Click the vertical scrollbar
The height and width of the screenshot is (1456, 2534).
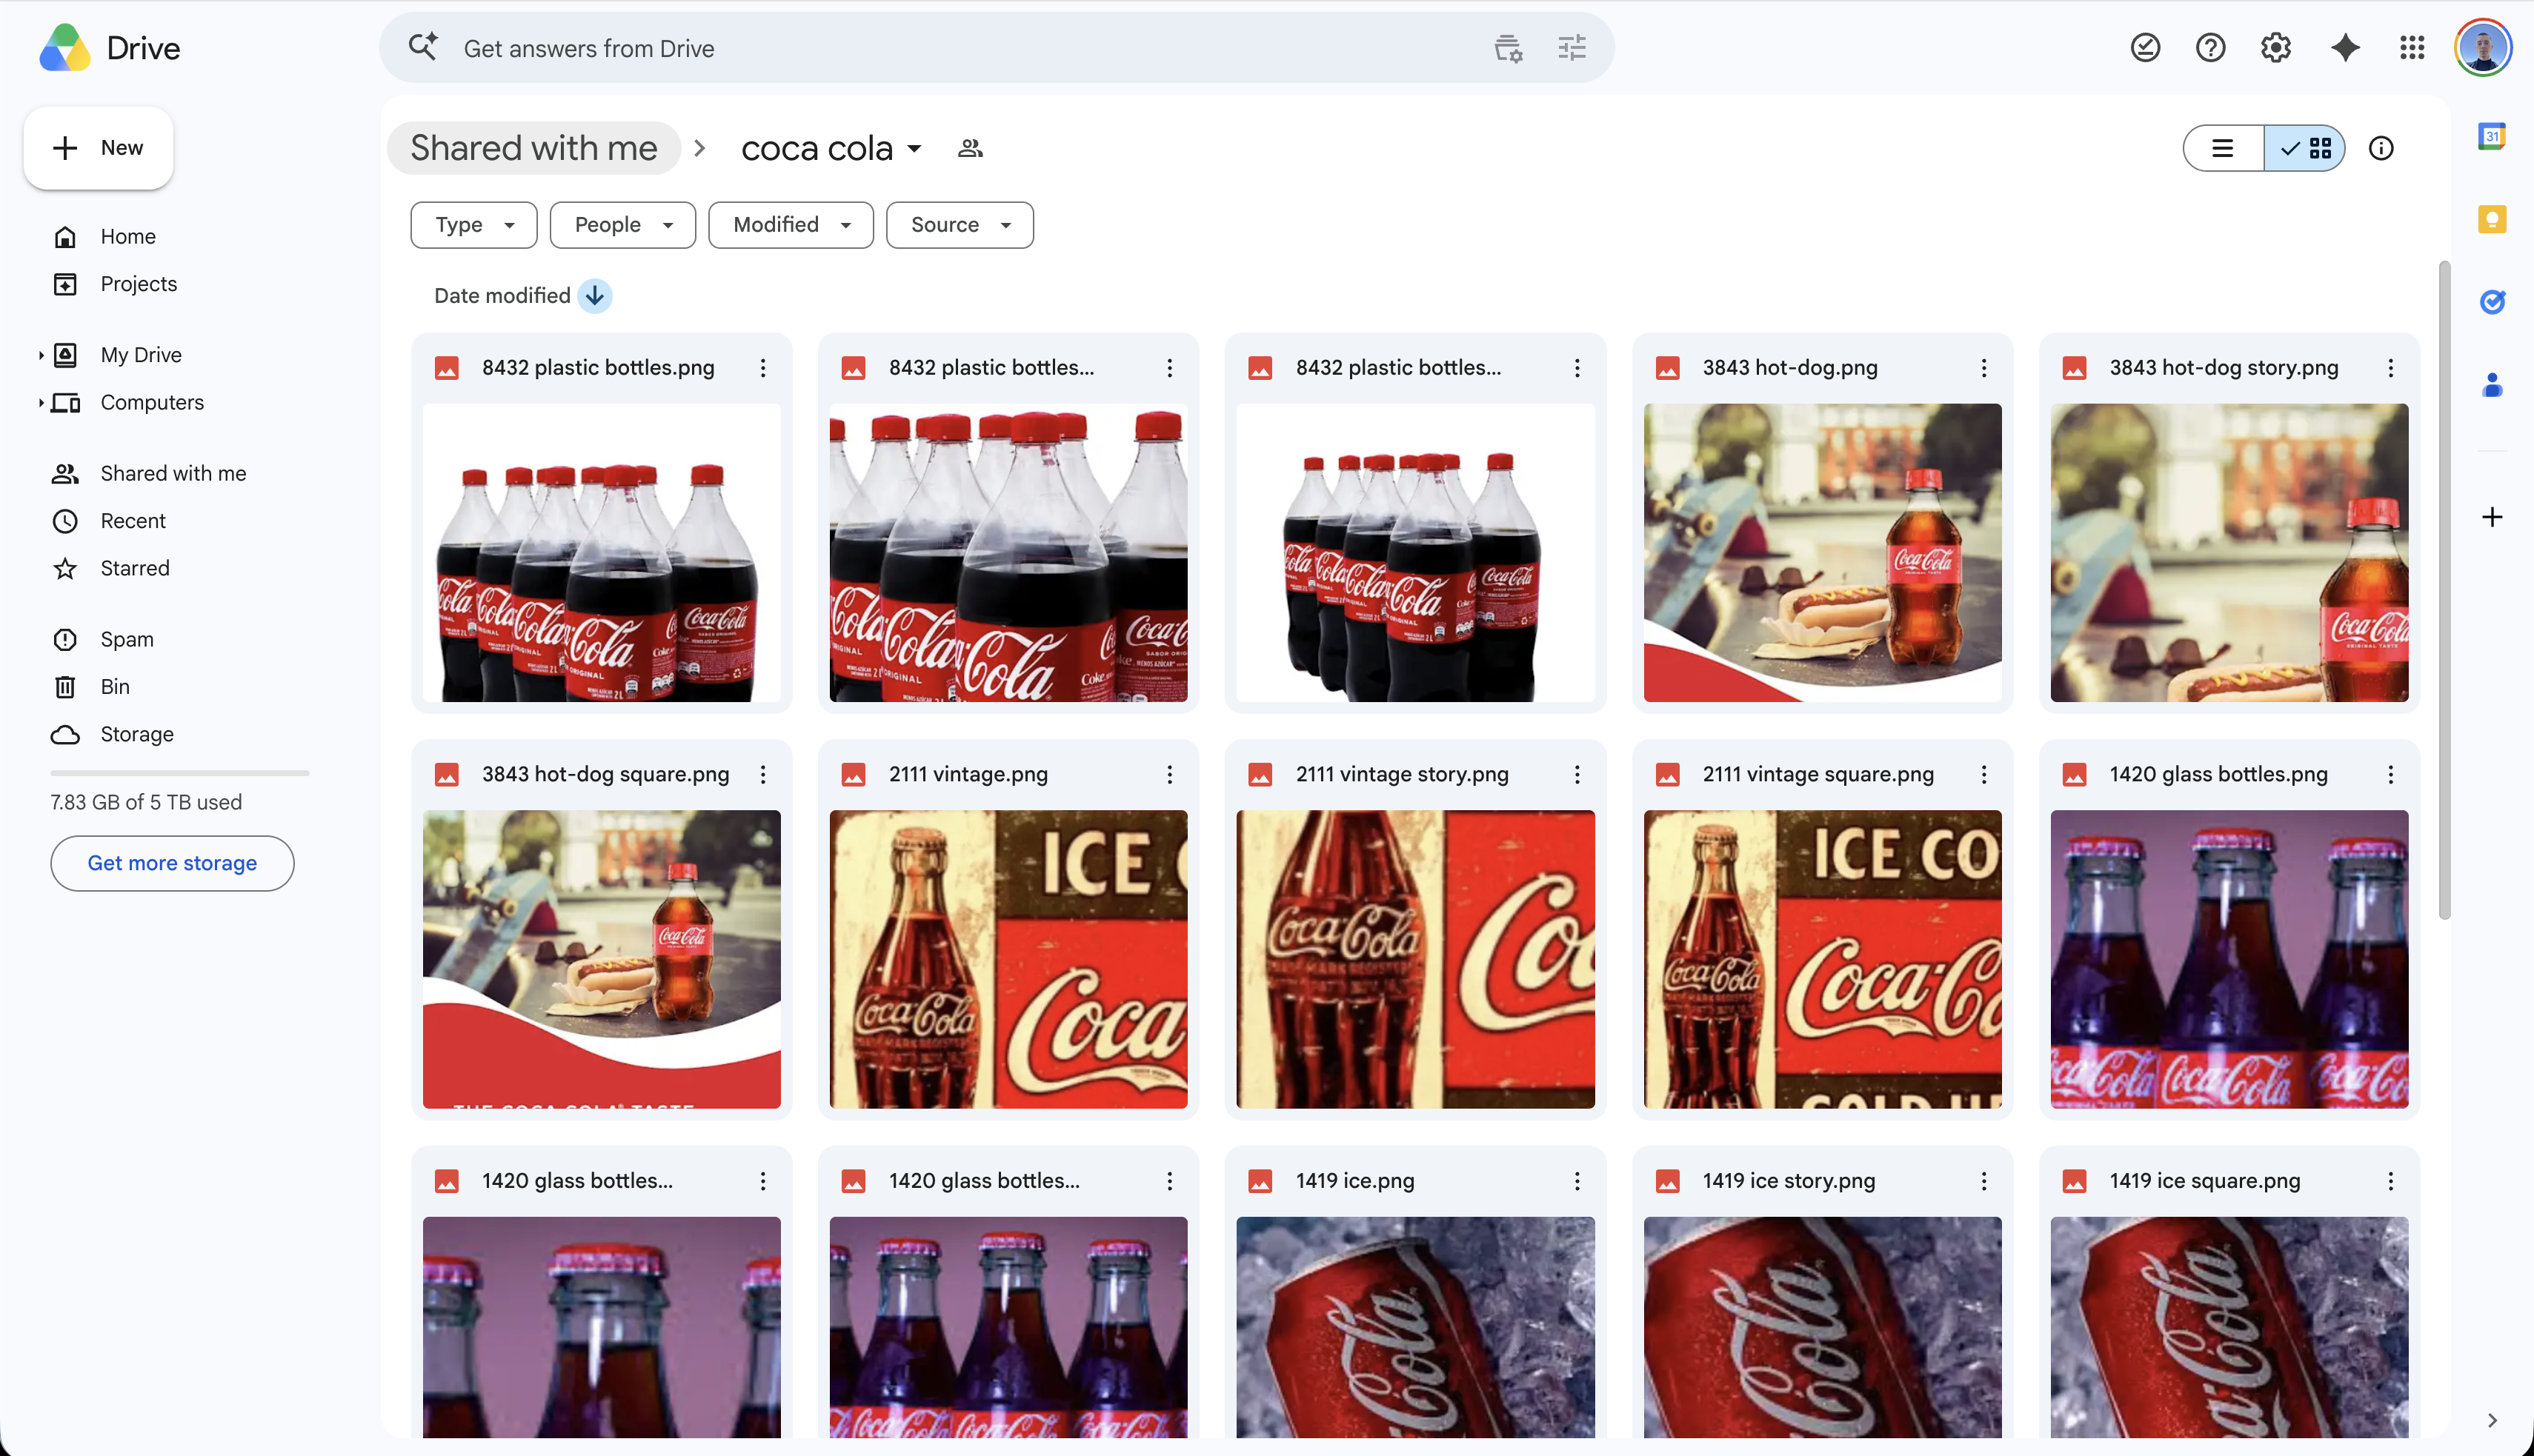tap(2444, 590)
